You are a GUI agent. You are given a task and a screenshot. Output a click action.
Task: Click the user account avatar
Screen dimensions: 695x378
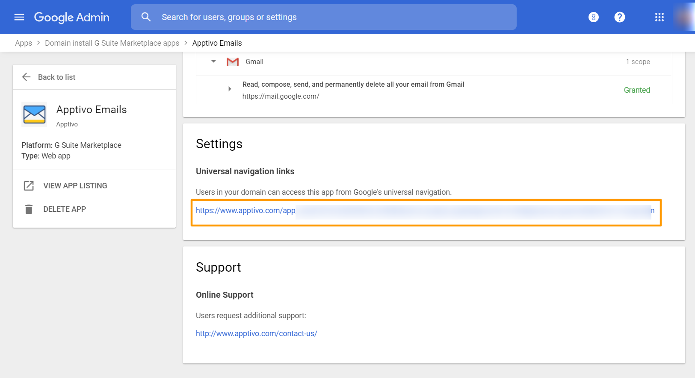685,17
